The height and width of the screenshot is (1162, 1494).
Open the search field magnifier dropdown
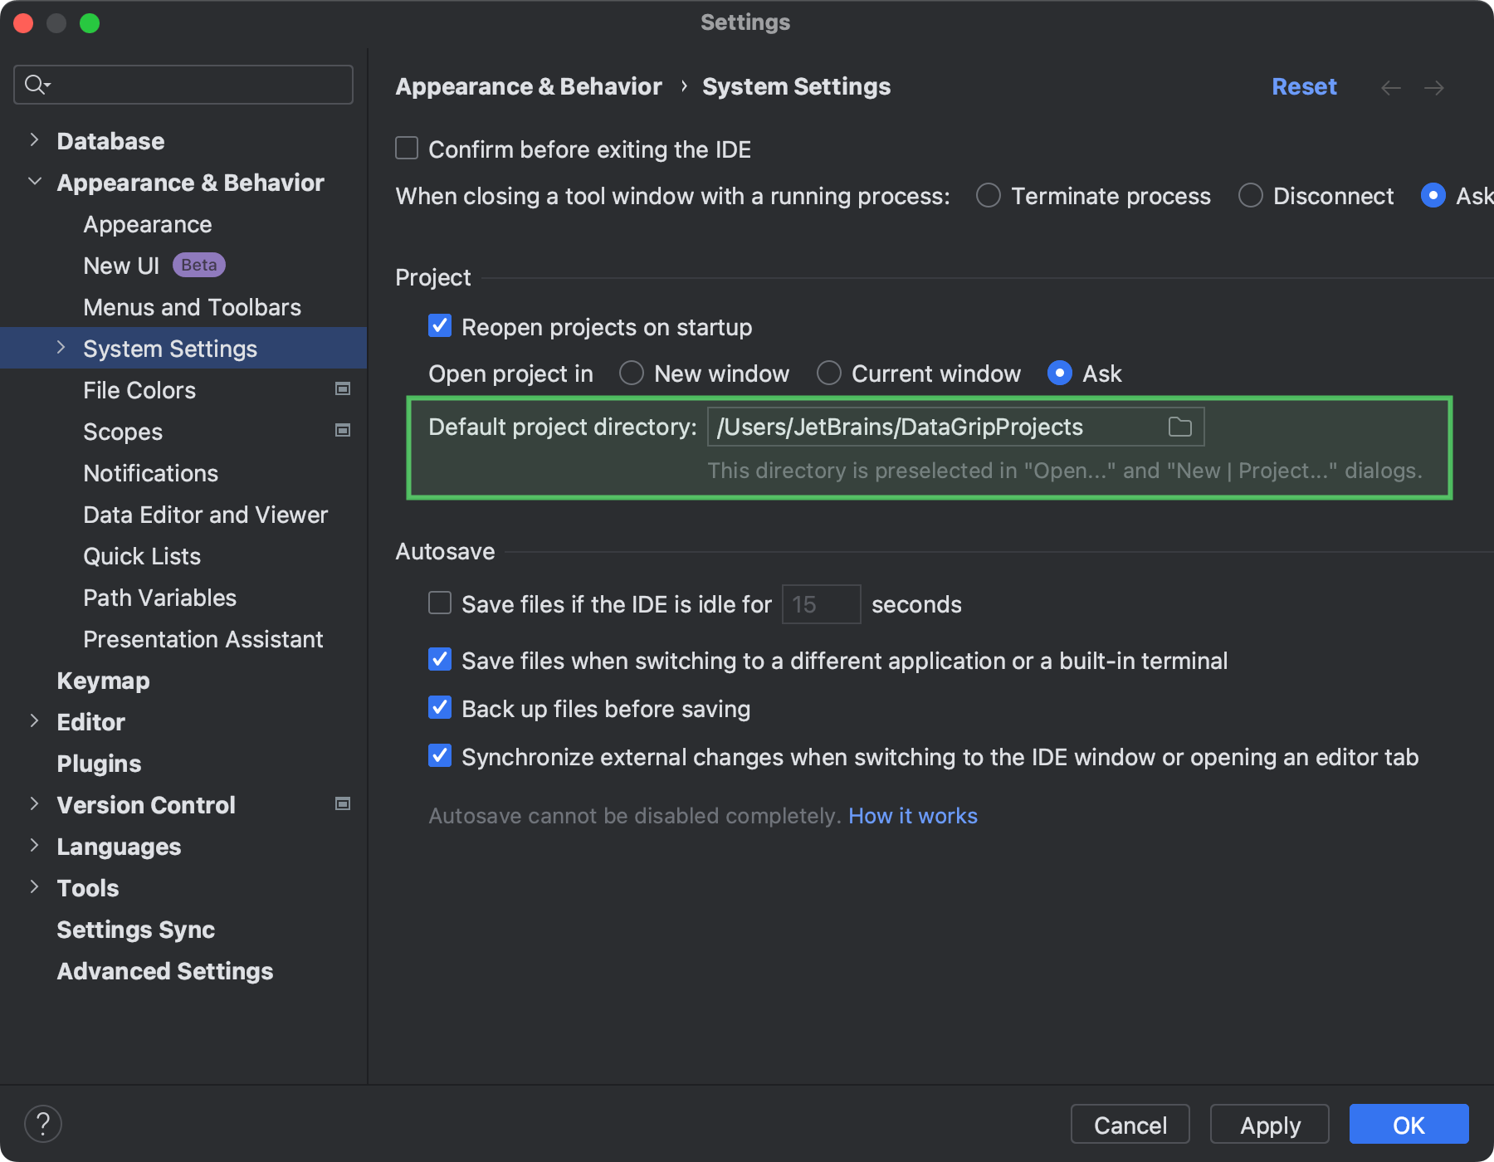pos(36,84)
